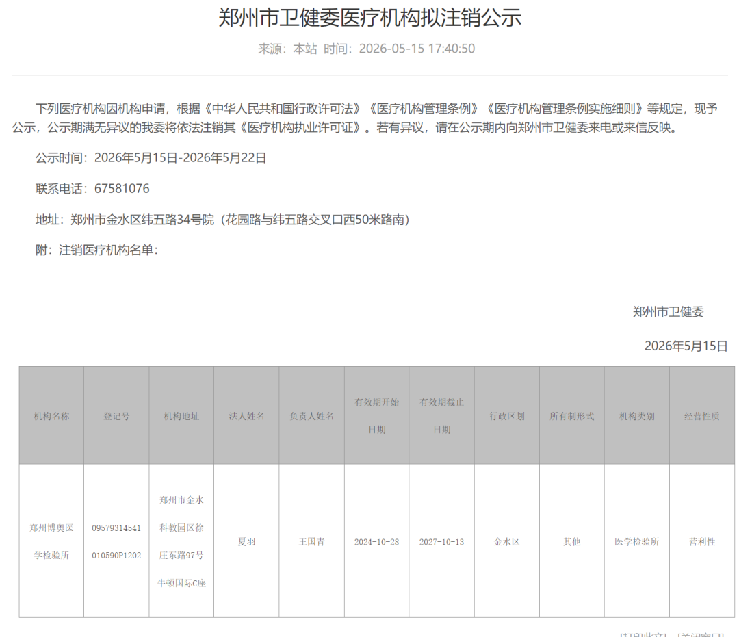The image size is (739, 637).
Task: Click the signature 郑州市卫健委 above the table
Action: tap(668, 312)
